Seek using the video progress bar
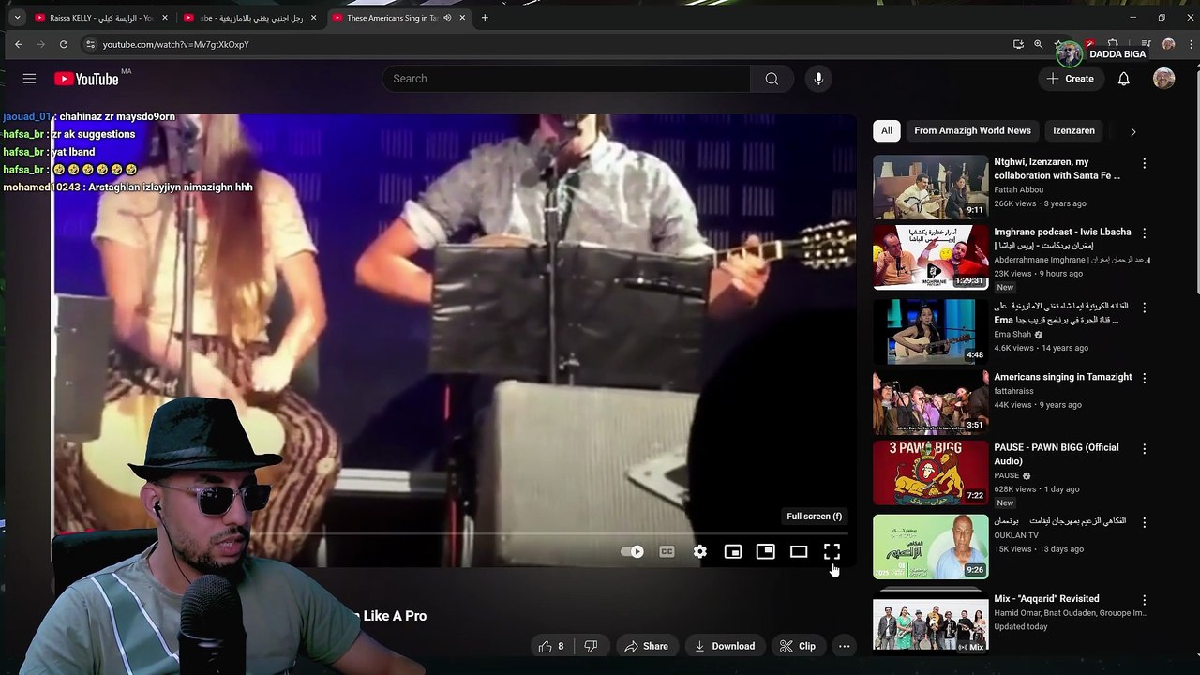 coord(450,533)
